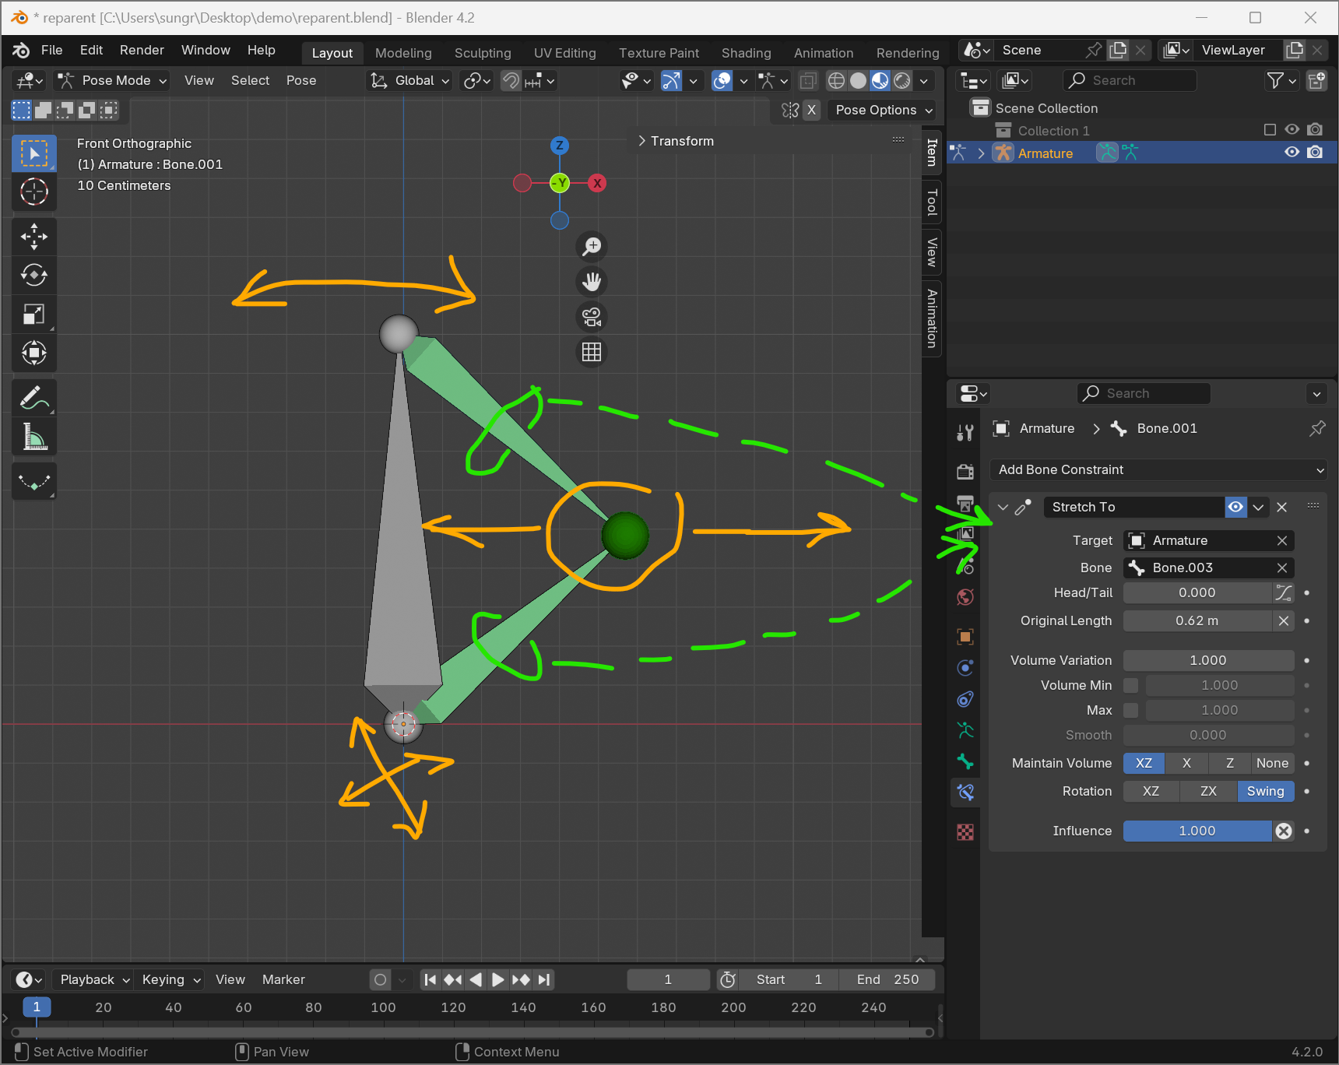Select the Measure tool
Viewport: 1339px width, 1065px height.
(33, 436)
